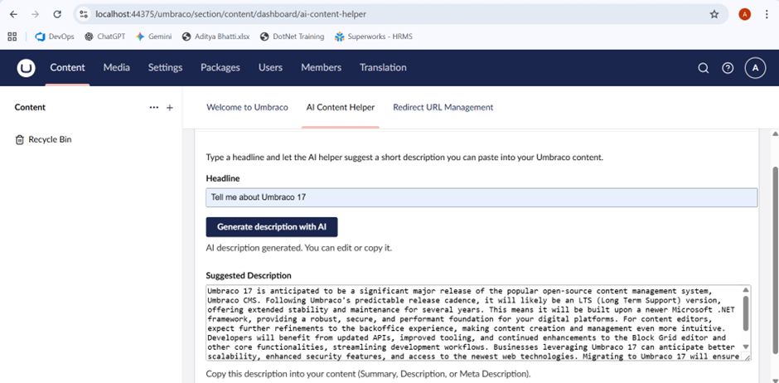The image size is (779, 383).
Task: Open the Chrome apps grid icon
Action: click(x=12, y=36)
